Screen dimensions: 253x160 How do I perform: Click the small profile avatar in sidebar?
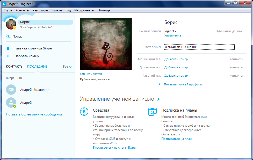[x=11, y=24]
